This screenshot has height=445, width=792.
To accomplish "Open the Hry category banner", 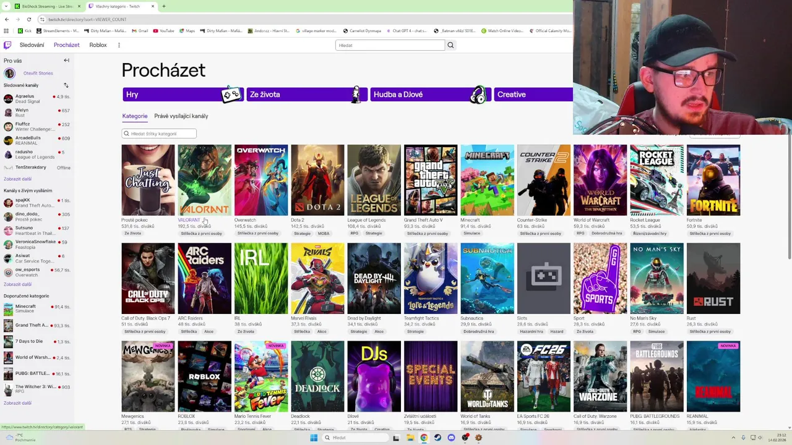I will pos(183,95).
